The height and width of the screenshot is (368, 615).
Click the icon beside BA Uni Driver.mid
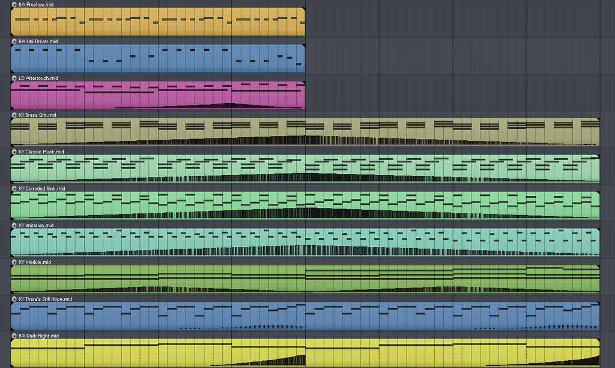click(x=14, y=41)
